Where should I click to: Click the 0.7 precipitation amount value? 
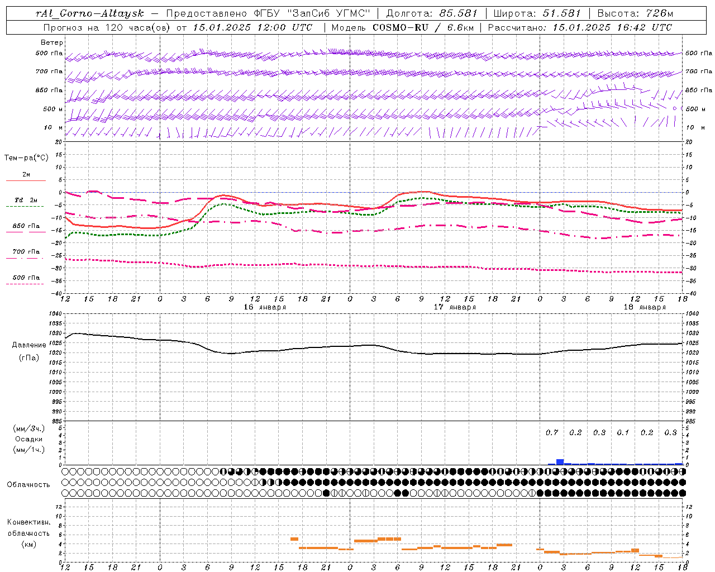552,433
